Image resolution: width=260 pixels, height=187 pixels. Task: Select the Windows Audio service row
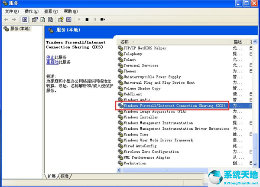point(137,100)
